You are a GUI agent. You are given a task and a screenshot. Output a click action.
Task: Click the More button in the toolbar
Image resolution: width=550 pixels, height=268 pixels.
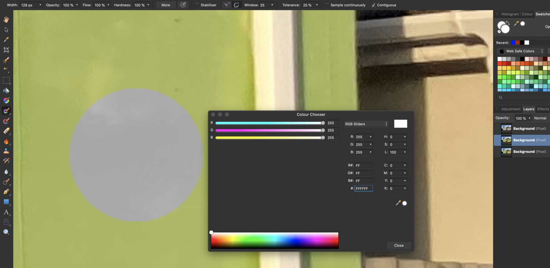click(165, 5)
